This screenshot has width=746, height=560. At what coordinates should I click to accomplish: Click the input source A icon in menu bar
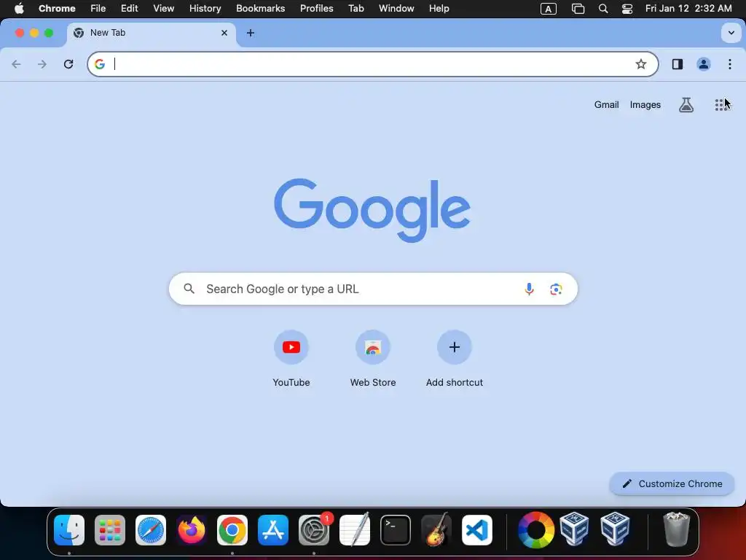click(x=549, y=9)
